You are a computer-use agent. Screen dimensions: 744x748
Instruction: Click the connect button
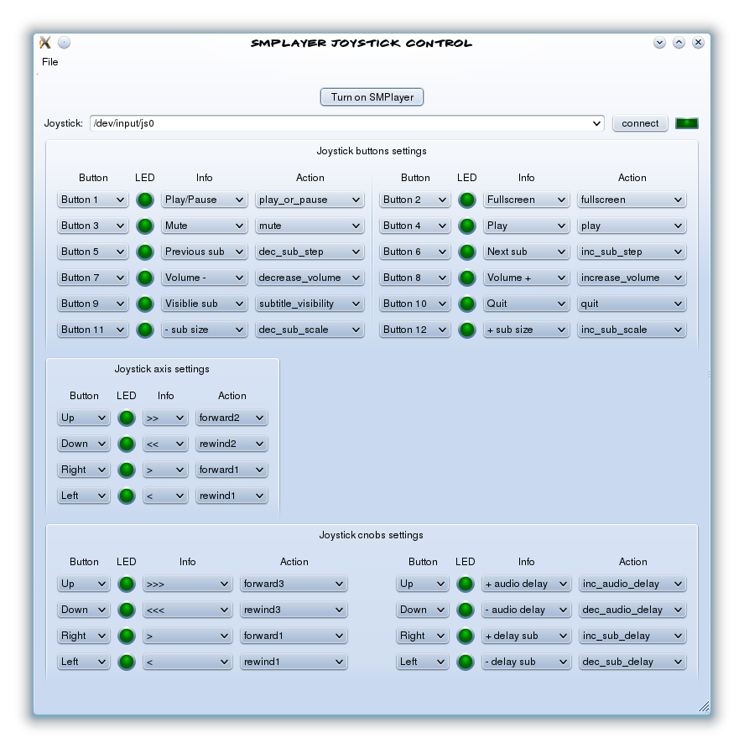(640, 123)
